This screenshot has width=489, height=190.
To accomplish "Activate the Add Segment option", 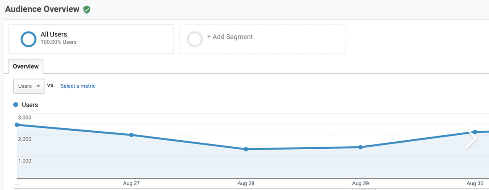I will [229, 37].
